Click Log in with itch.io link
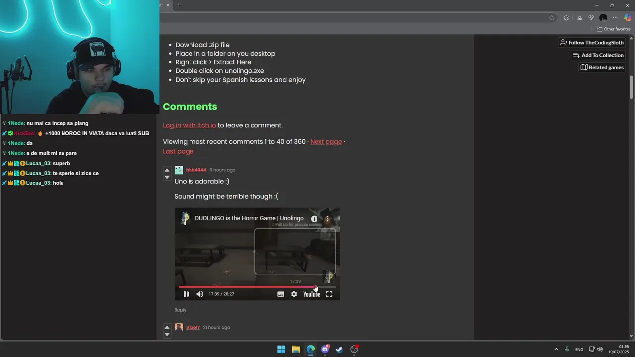This screenshot has width=635, height=357. 190,125
